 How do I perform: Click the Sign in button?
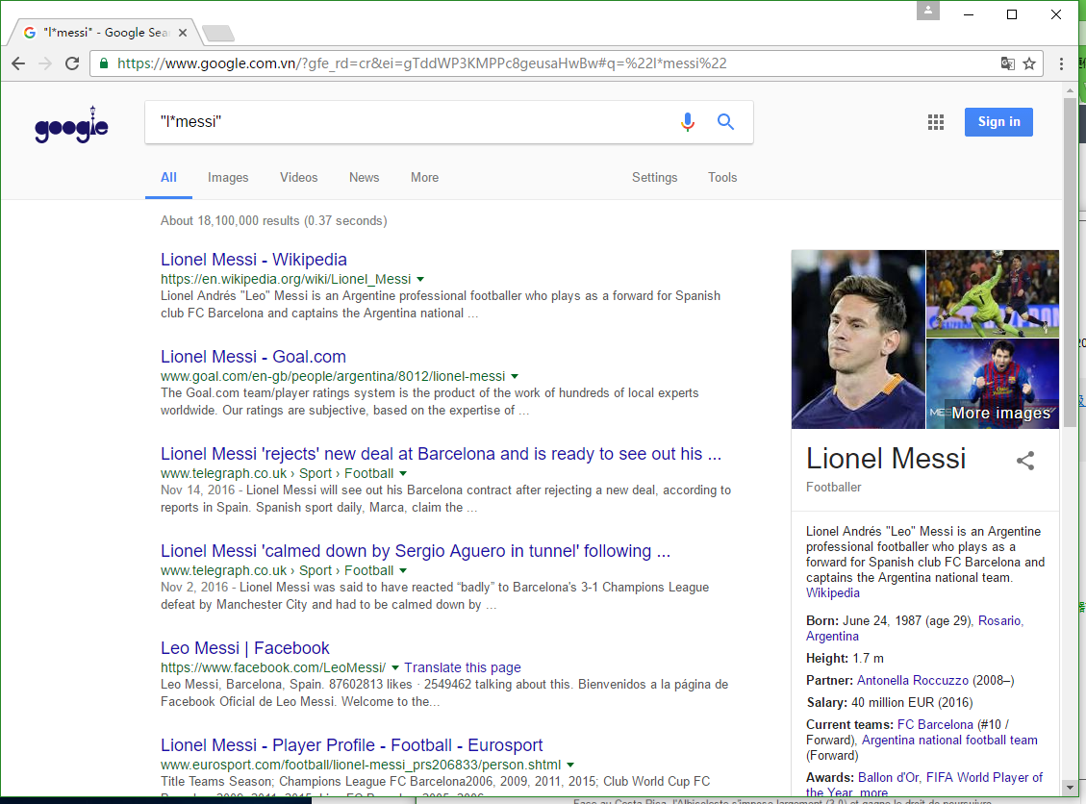click(998, 122)
